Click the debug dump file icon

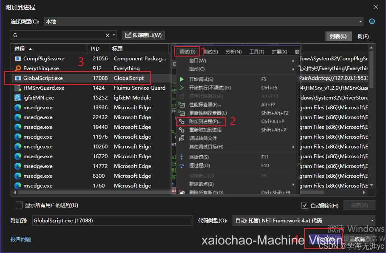pos(182,138)
